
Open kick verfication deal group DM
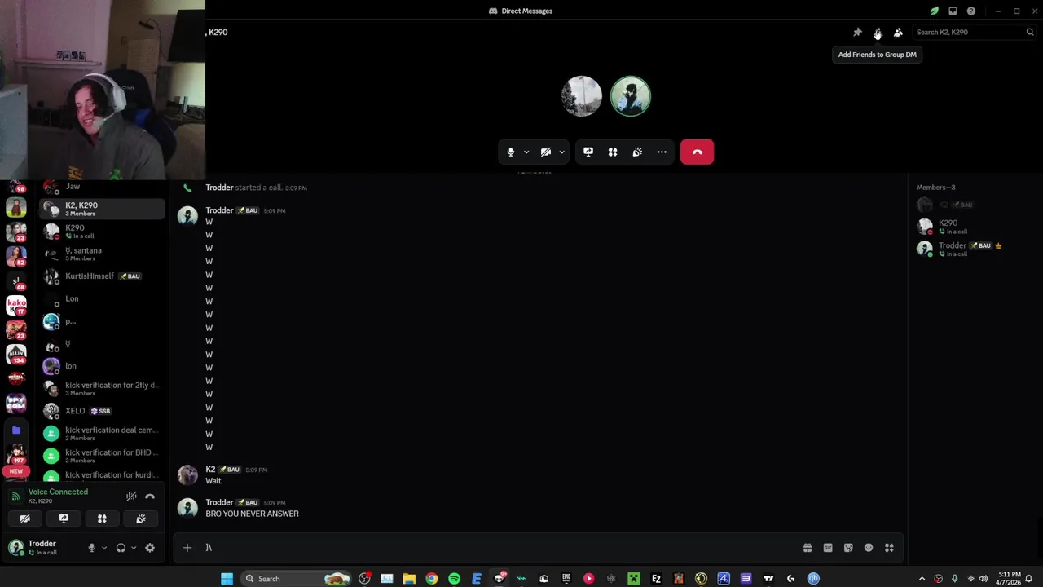102,434
